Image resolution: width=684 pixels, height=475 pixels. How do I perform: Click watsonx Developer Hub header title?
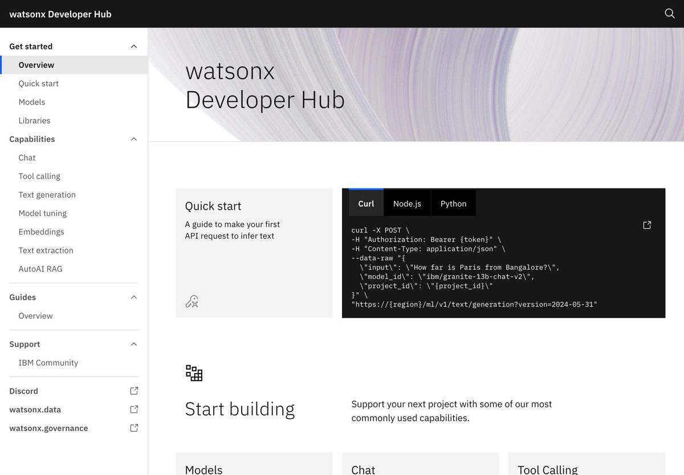pyautogui.click(x=60, y=14)
